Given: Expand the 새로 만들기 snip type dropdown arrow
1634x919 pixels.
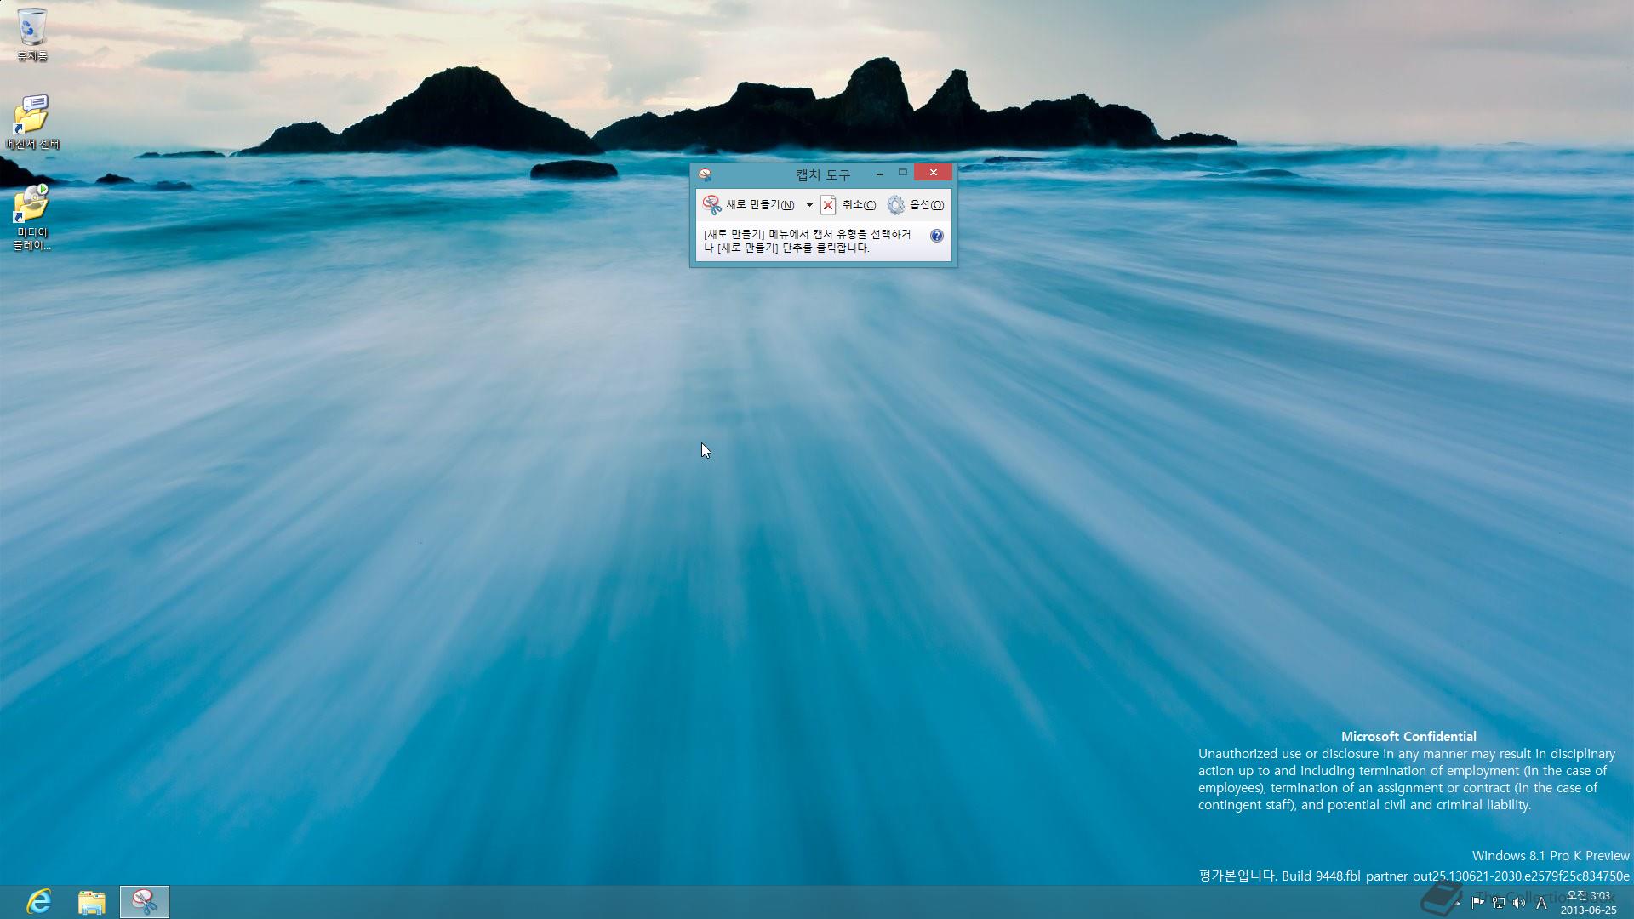Looking at the screenshot, I should coord(809,205).
